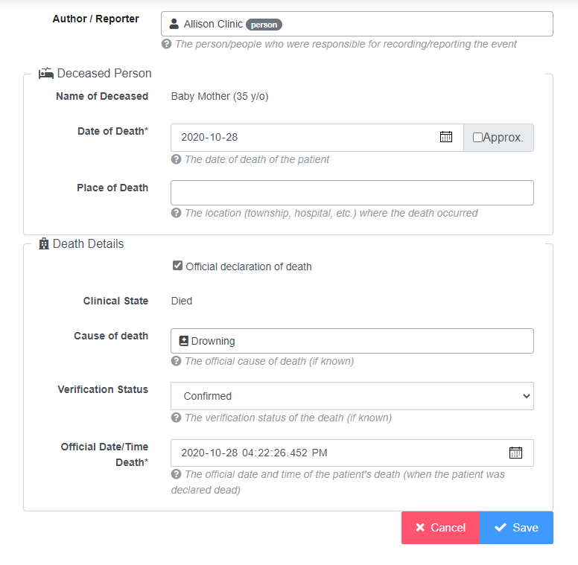This screenshot has height=565, width=578.
Task: Open the Official Date/Time calendar picker icon
Action: click(x=515, y=453)
